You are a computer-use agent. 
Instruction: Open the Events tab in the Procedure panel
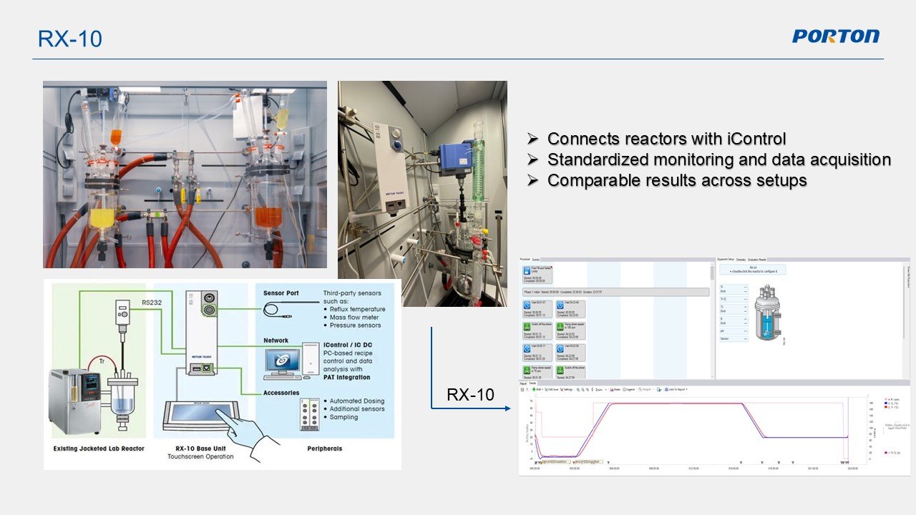click(x=535, y=258)
